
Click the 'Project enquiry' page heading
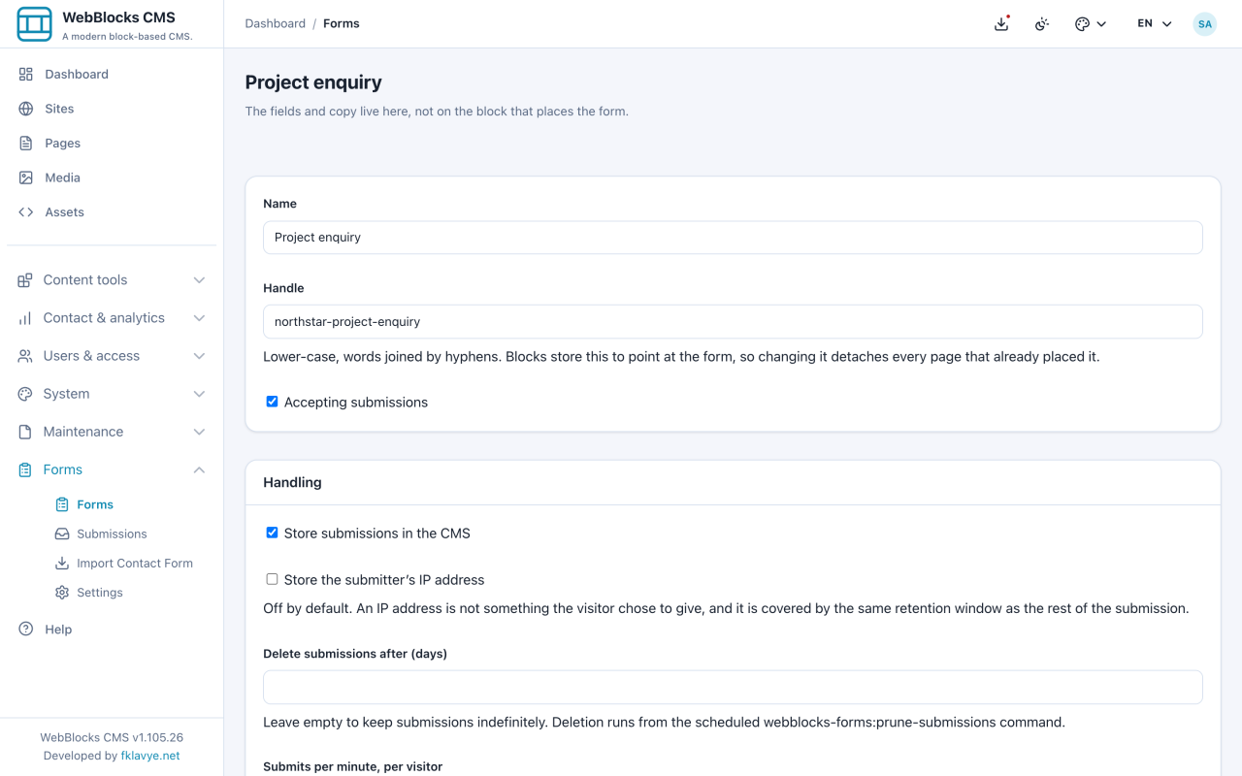tap(313, 82)
